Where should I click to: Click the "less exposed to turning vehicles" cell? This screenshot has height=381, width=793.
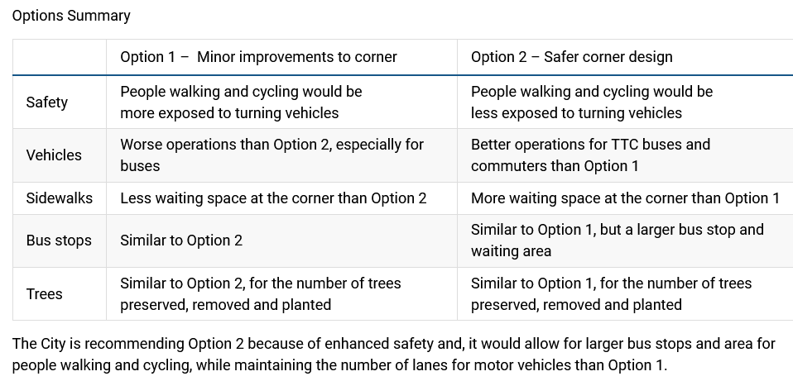tap(592, 102)
